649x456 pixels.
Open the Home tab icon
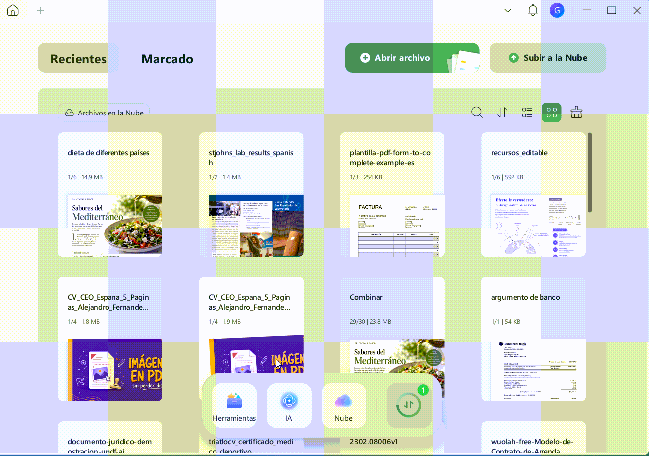13,10
